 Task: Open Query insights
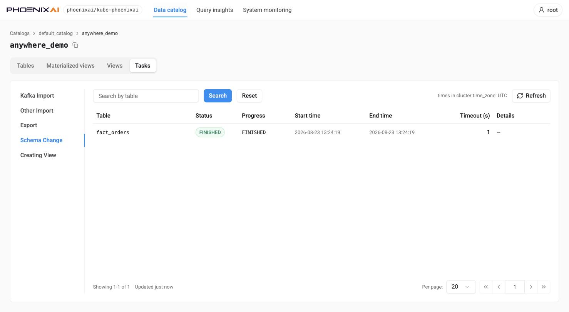pyautogui.click(x=214, y=10)
